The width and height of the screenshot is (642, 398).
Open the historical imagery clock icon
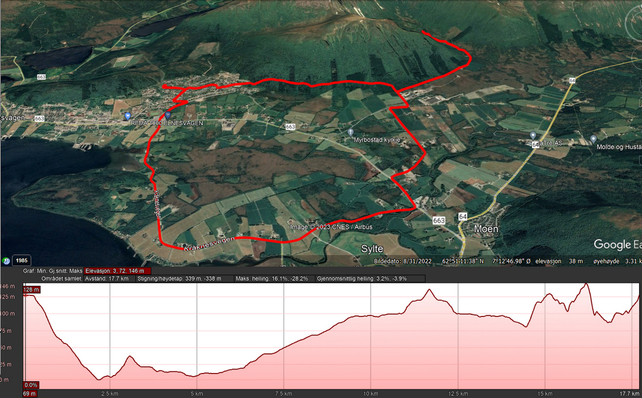6,260
